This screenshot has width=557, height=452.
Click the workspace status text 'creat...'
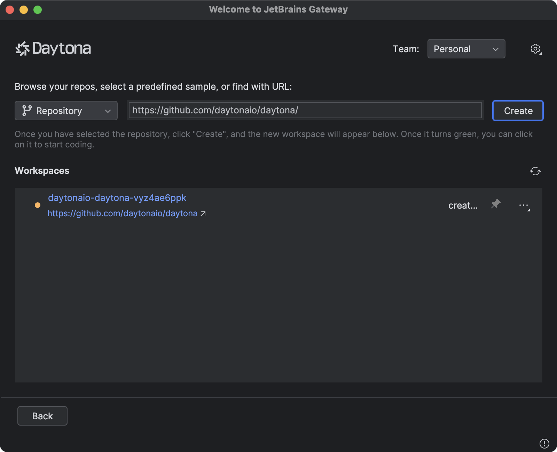click(463, 205)
